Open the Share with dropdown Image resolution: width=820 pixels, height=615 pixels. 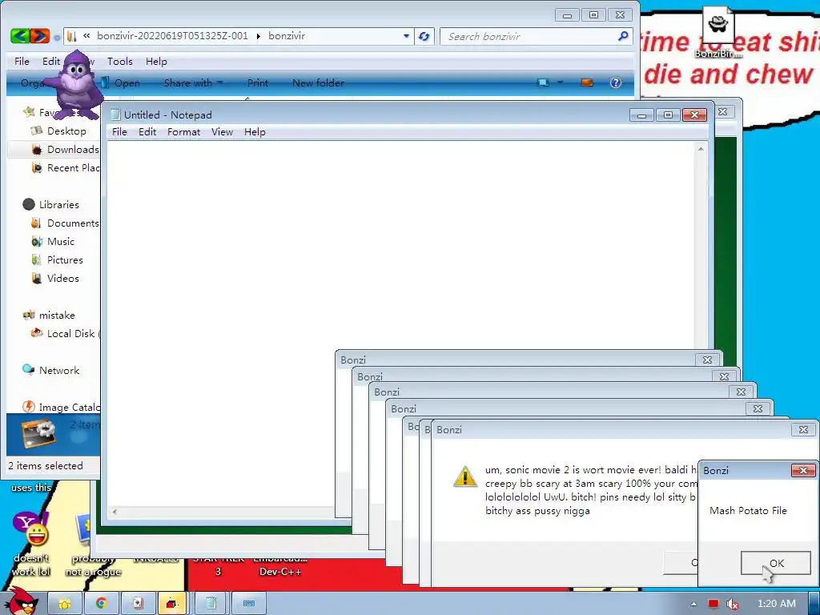click(x=193, y=82)
